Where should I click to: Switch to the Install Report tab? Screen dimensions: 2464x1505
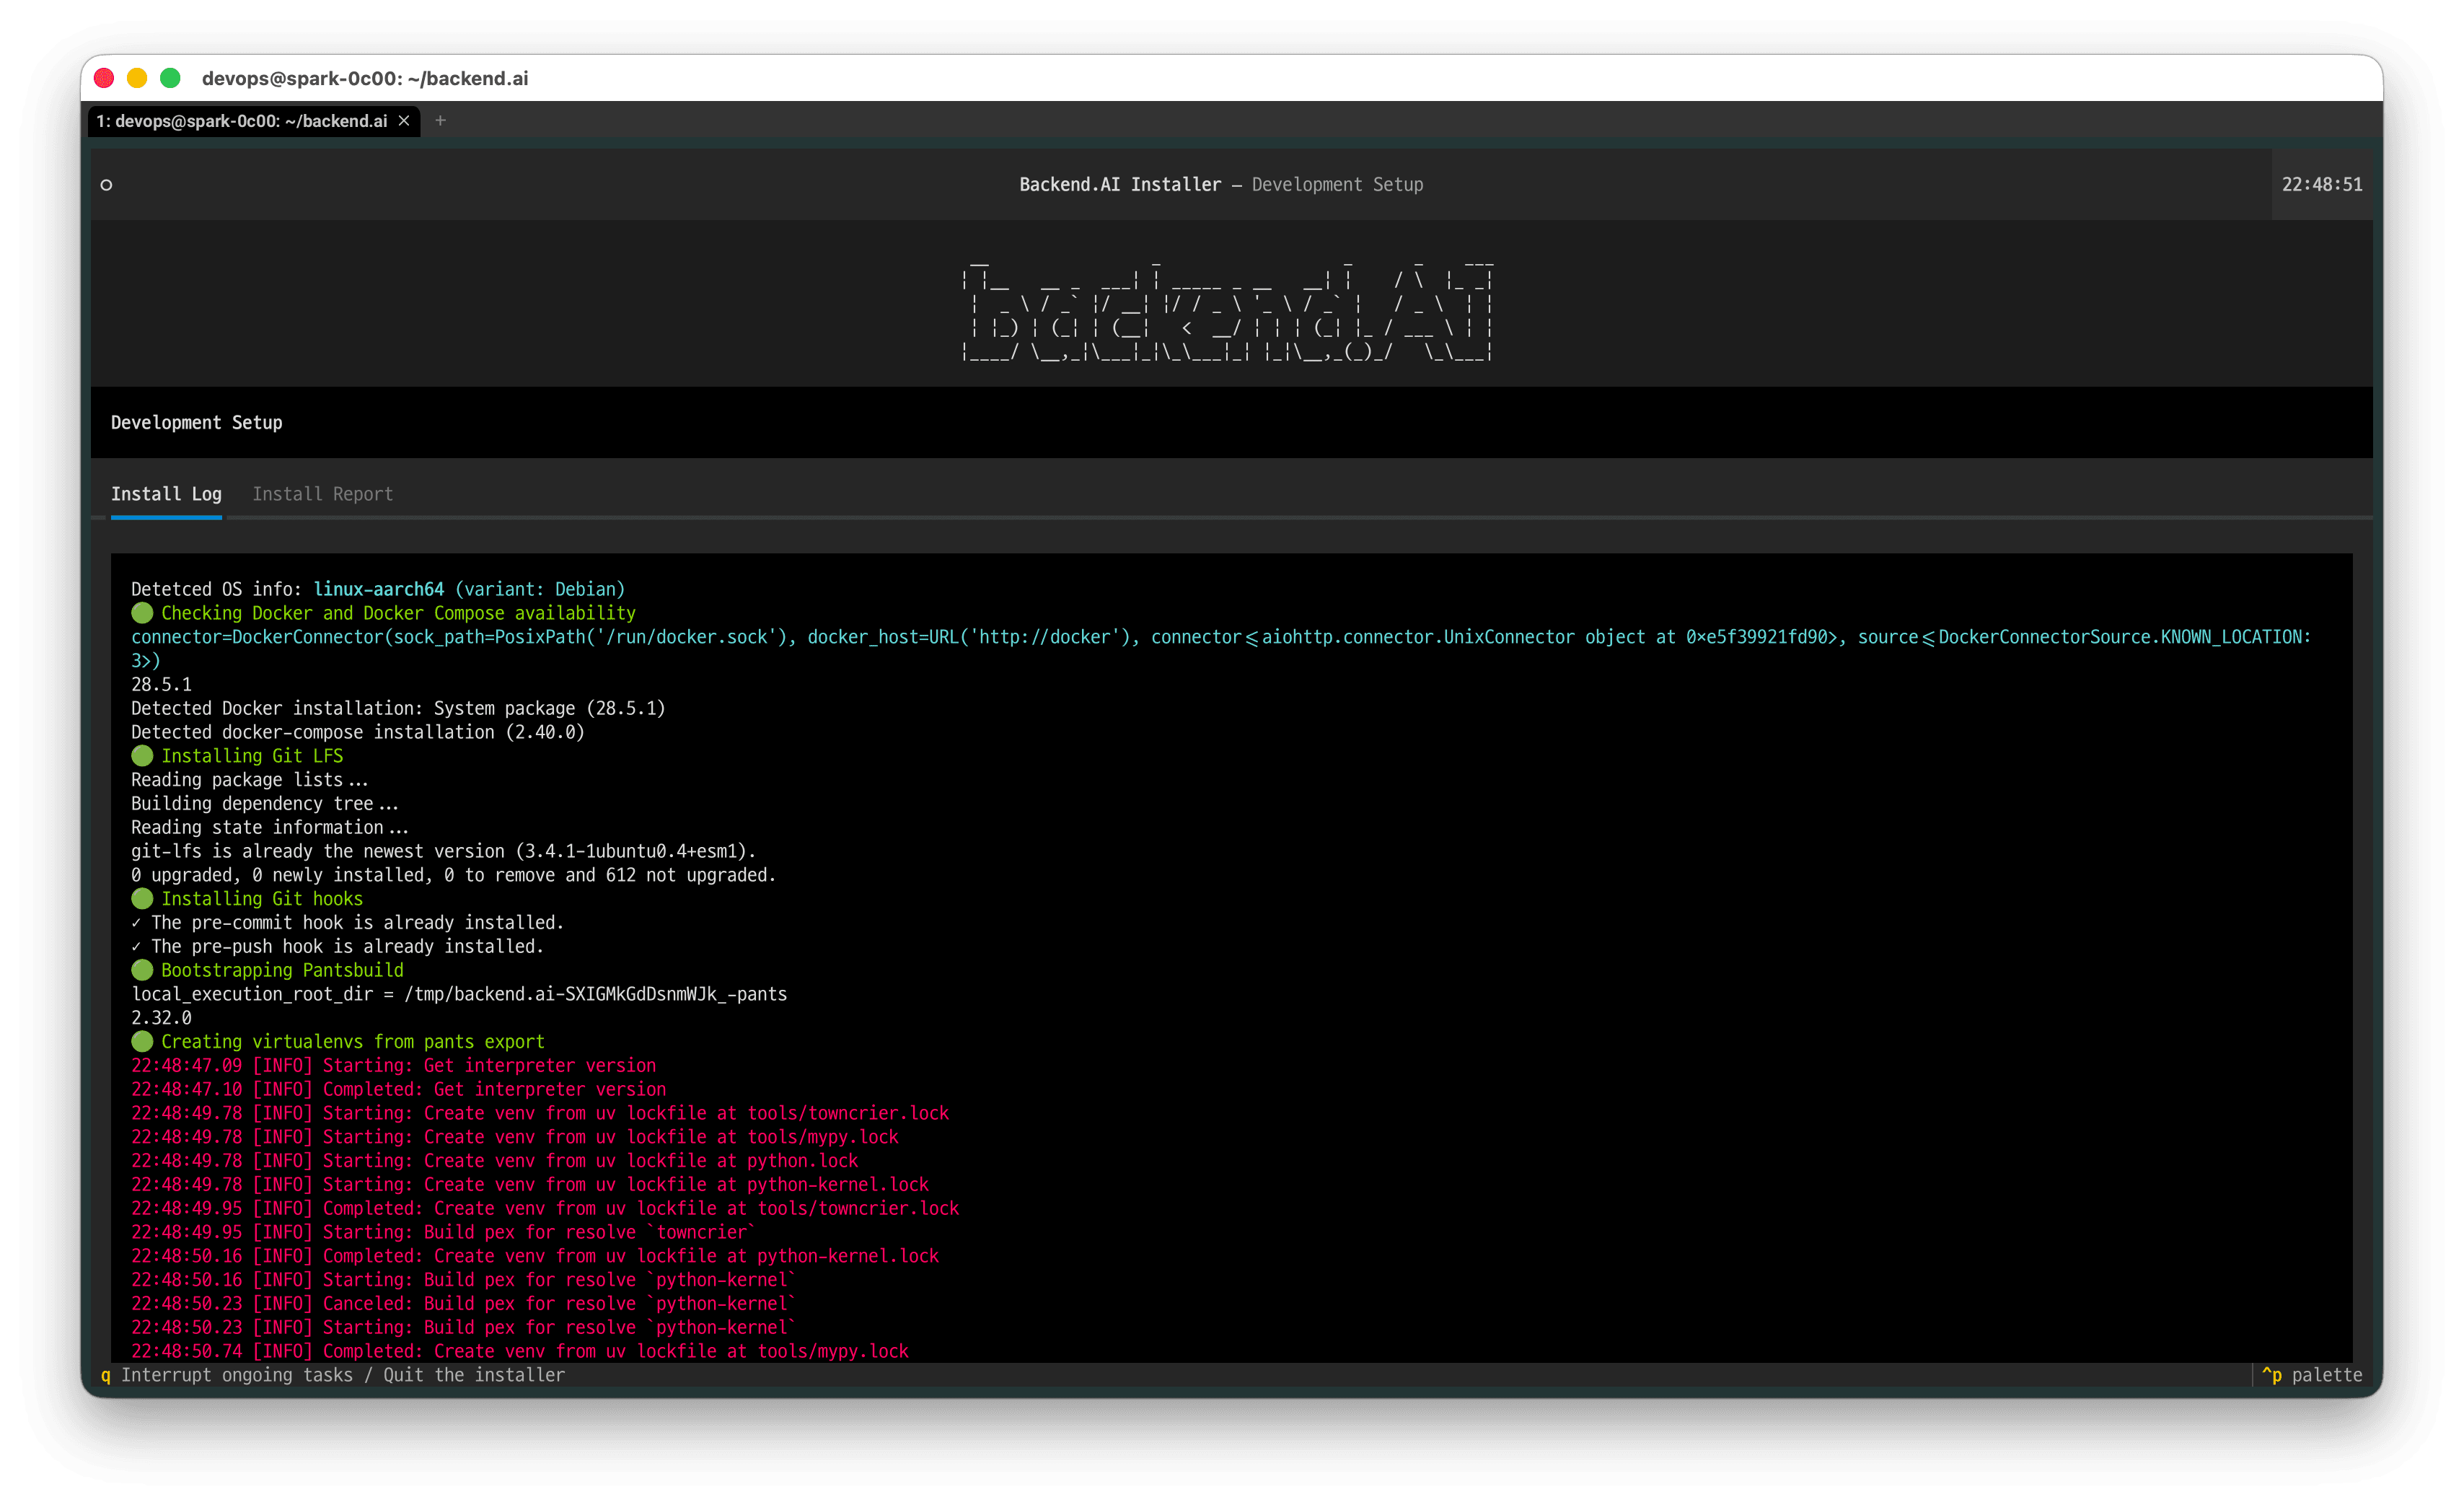[322, 494]
